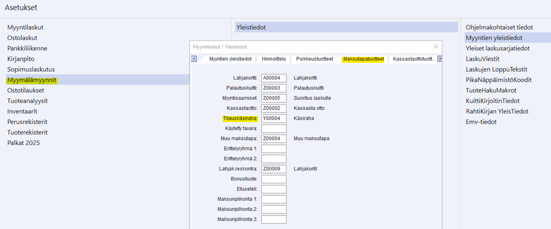Open the Myyntien yleistiedot tab in the dialog
551x229 pixels.
(230, 59)
